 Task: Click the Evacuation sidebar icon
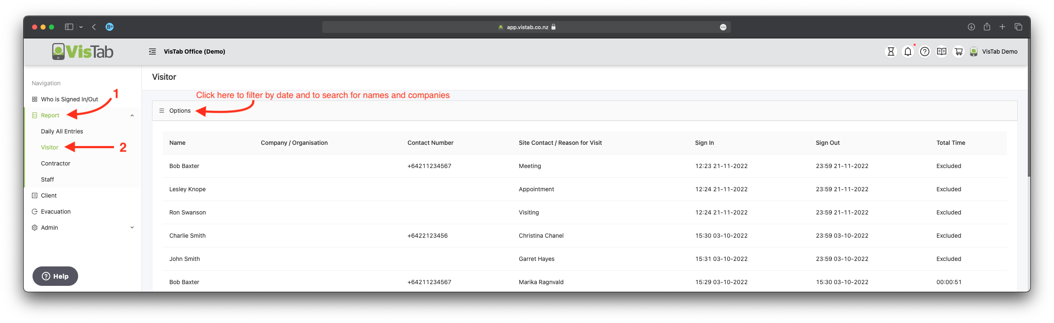pyautogui.click(x=35, y=212)
